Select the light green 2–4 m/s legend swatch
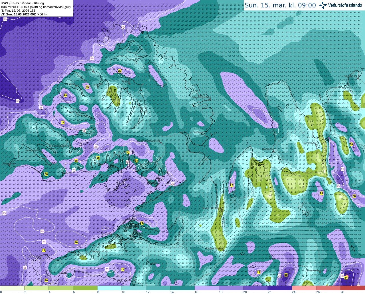 click(36, 288)
